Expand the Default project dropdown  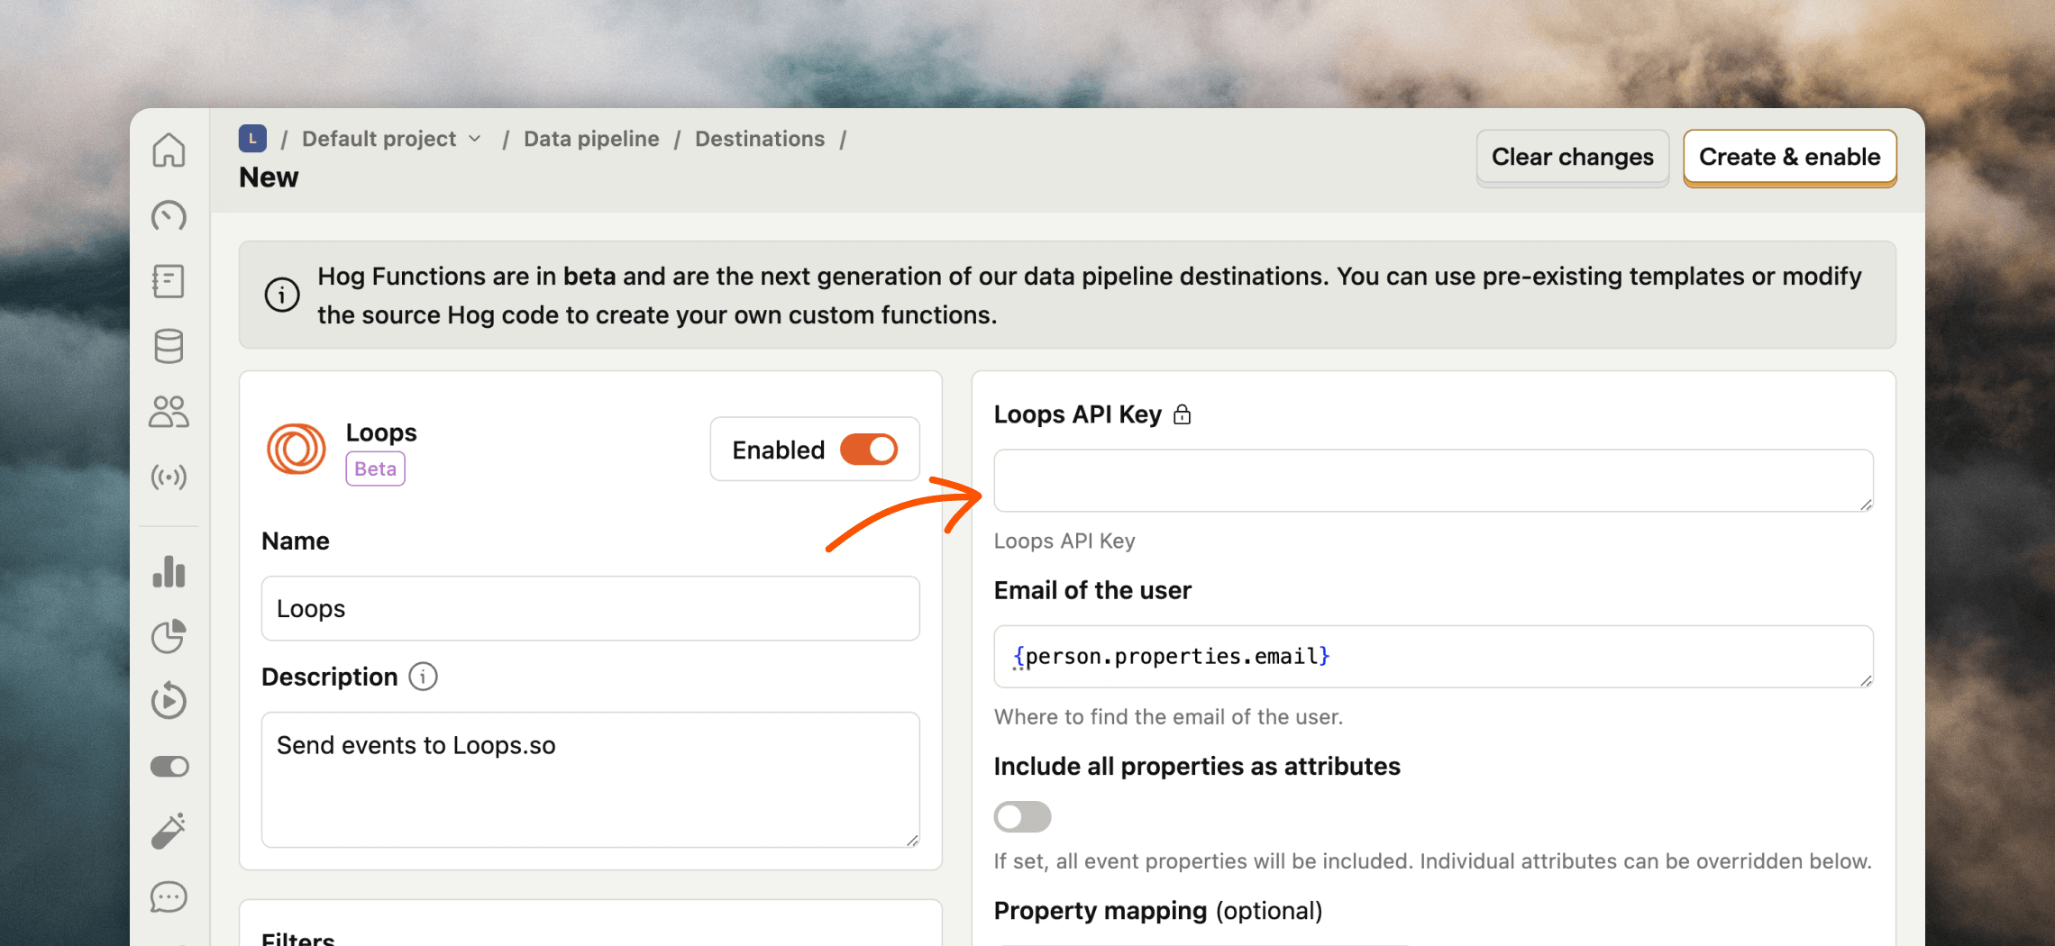(x=392, y=139)
